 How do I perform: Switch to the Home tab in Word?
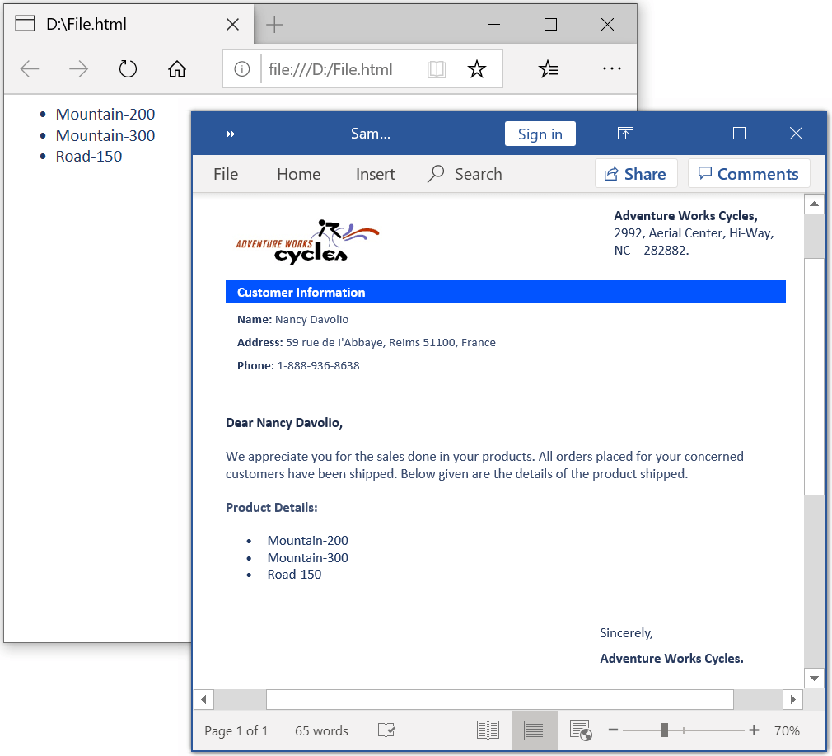pyautogui.click(x=299, y=174)
